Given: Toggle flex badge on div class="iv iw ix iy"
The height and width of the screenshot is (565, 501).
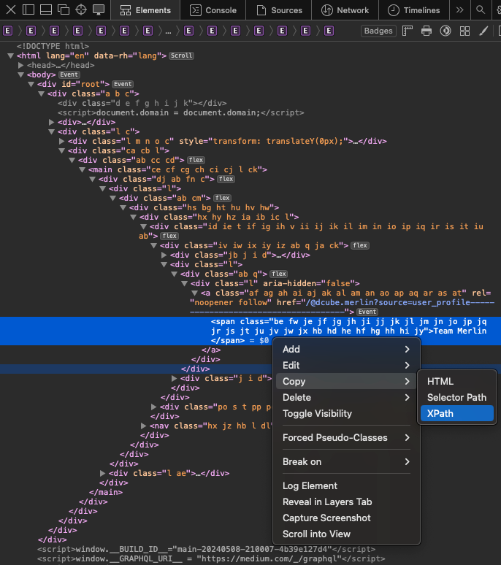Looking at the screenshot, I should 360,246.
